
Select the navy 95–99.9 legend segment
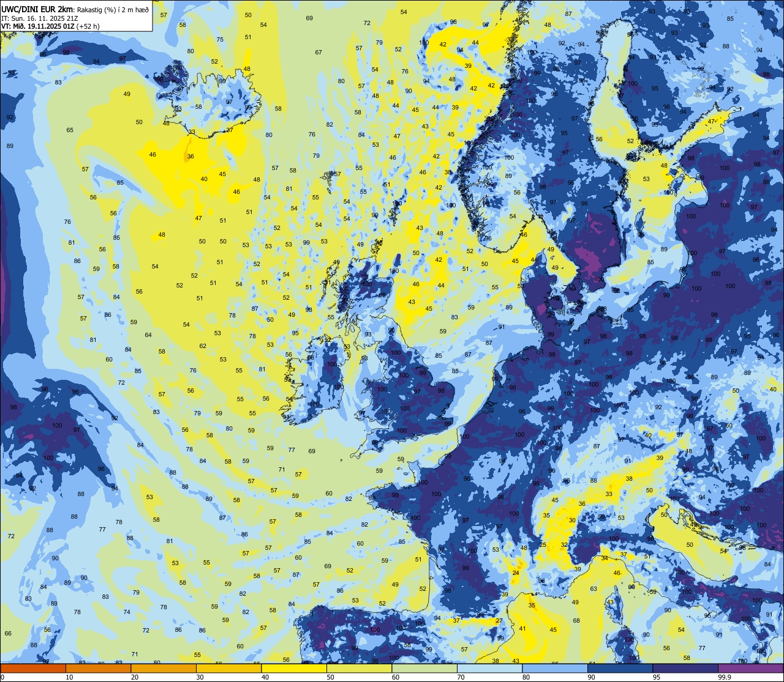(x=685, y=669)
